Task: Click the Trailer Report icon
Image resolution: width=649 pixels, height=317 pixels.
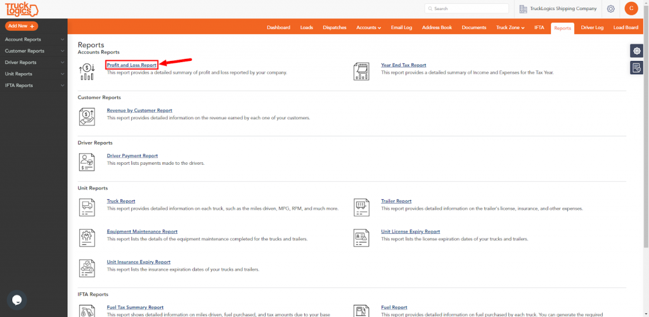Action: click(x=361, y=207)
